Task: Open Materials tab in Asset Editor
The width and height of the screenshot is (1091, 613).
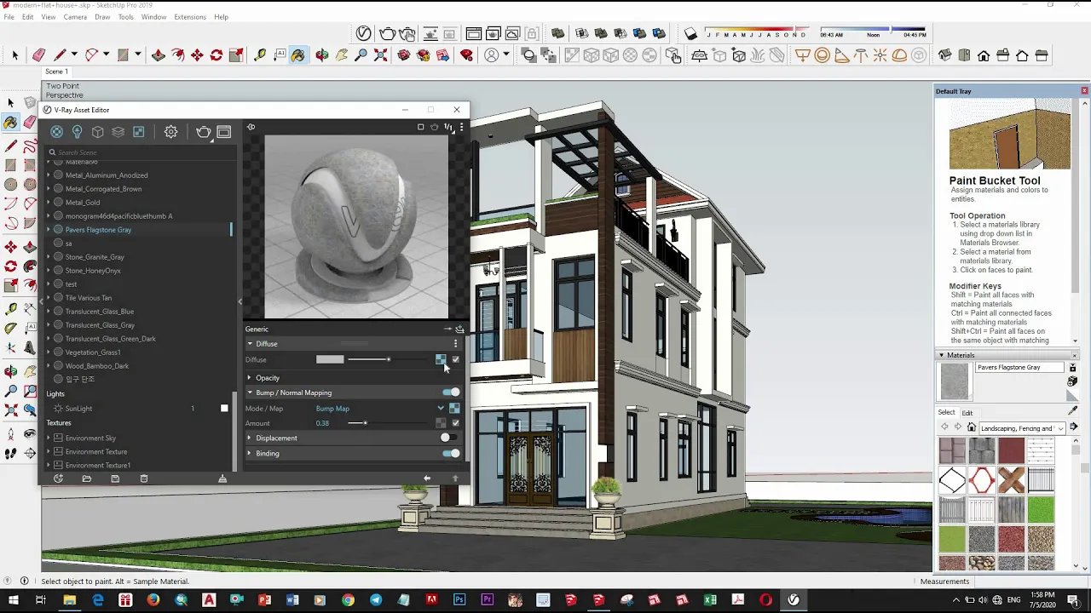Action: 56,132
